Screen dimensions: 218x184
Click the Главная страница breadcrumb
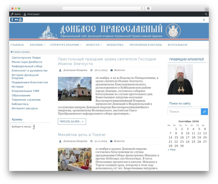point(21,52)
